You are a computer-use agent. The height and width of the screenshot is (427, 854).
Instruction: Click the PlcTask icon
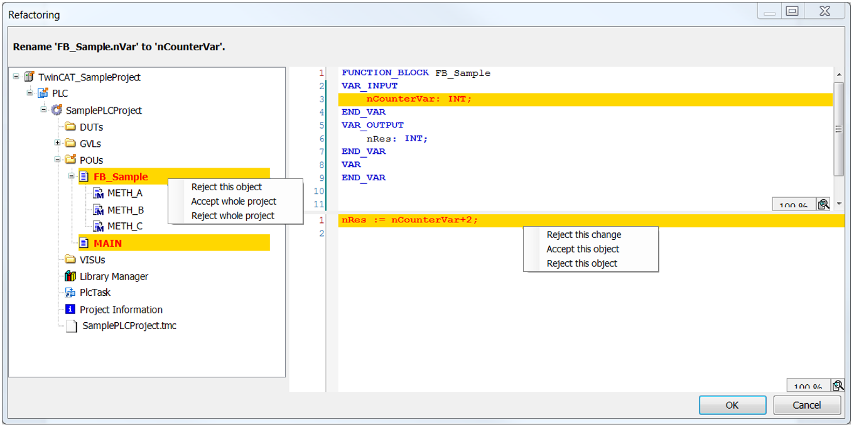point(70,293)
